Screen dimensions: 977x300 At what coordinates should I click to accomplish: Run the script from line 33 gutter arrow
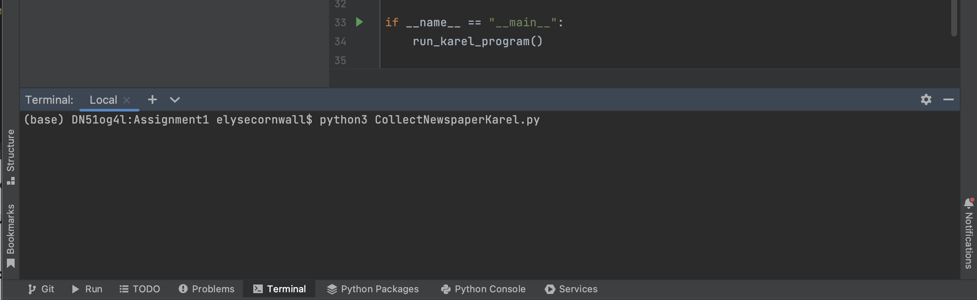point(359,22)
